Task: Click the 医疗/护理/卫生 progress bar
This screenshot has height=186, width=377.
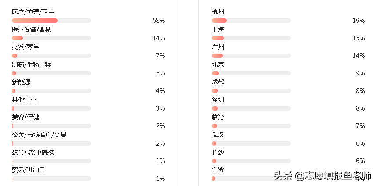Action: pos(51,21)
